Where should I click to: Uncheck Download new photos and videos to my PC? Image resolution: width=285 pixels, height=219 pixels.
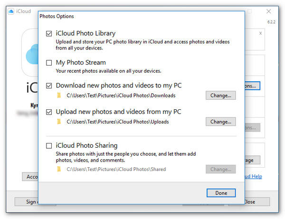pos(49,86)
